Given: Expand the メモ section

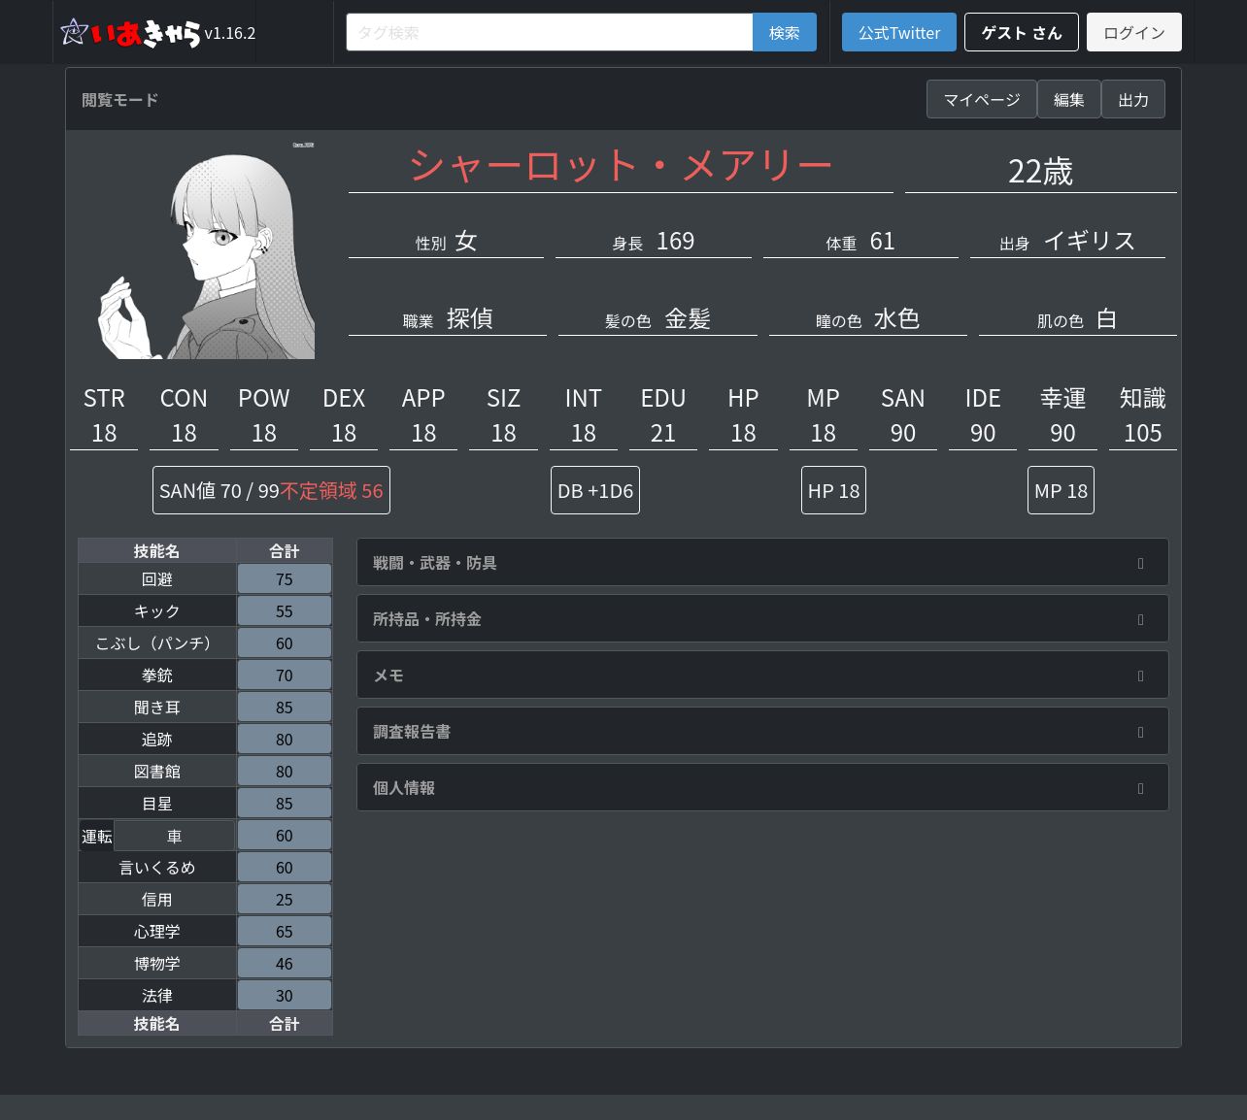Looking at the screenshot, I should coord(762,675).
